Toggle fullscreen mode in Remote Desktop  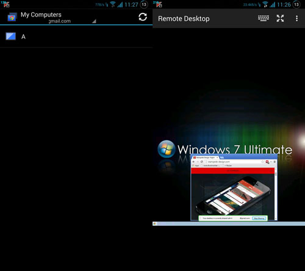coord(280,18)
